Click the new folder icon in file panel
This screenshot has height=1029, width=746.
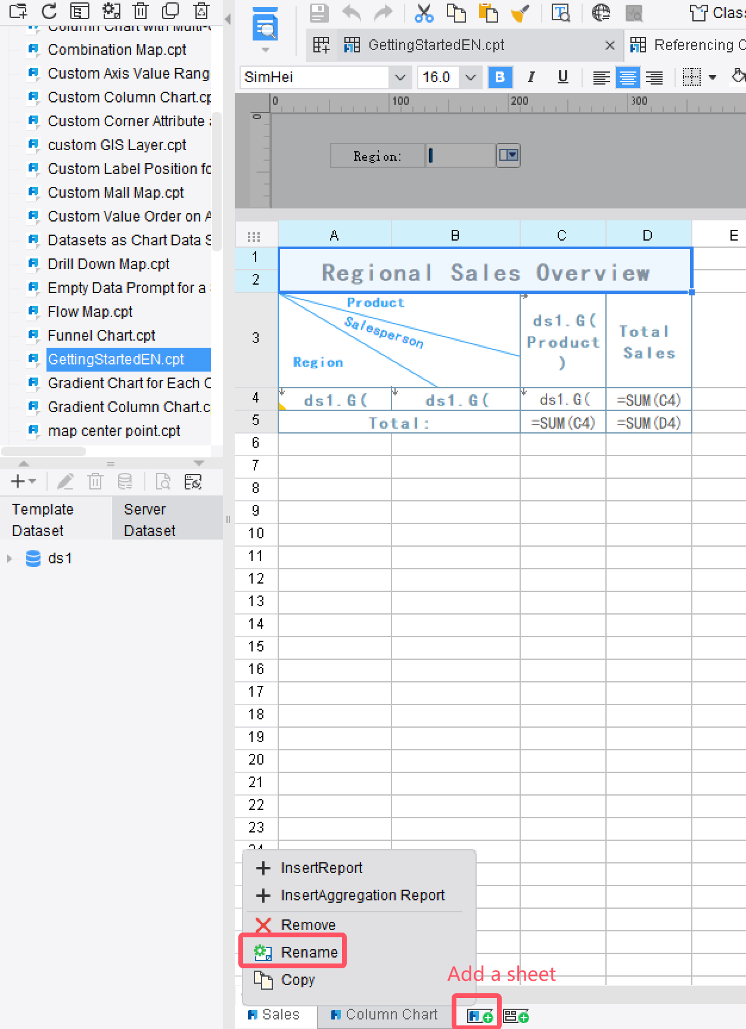(18, 11)
